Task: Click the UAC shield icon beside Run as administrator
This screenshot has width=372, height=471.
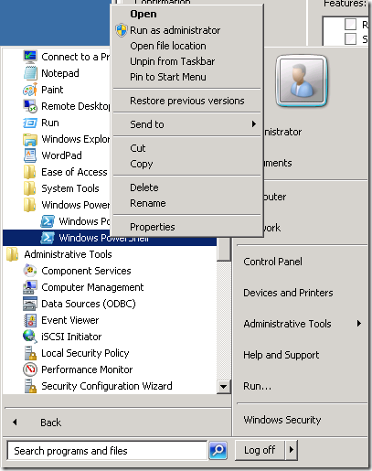Action: coord(122,30)
